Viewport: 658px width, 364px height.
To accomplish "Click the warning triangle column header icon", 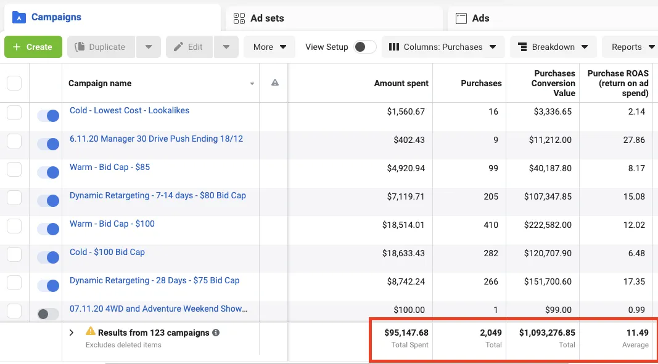I will click(275, 83).
